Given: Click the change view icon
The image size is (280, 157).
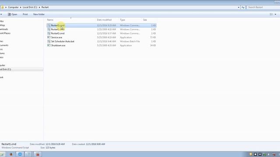Looking at the screenshot, I should 271,14.
